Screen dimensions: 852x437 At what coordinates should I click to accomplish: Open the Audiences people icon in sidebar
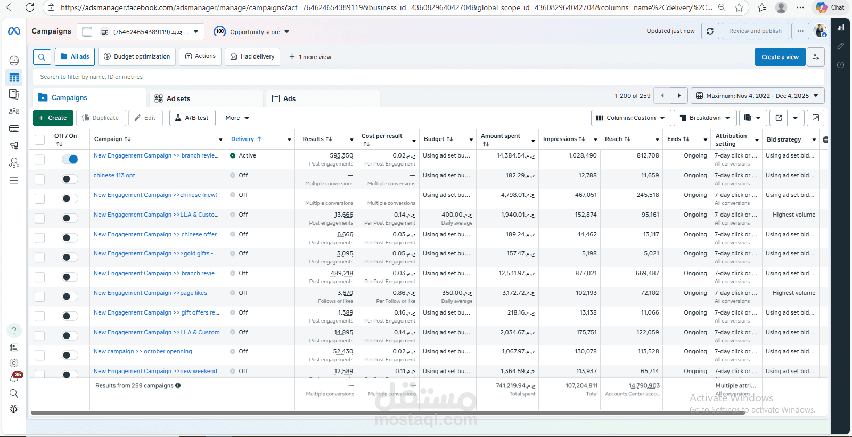point(14,111)
